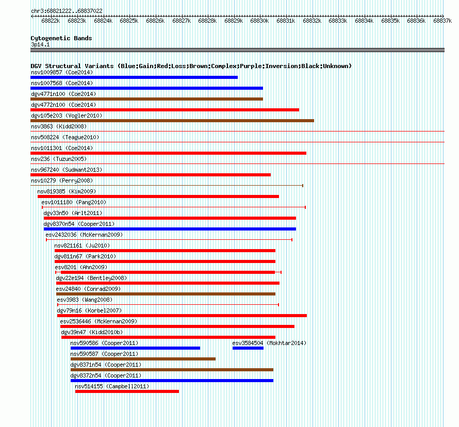Open nsv1011301 (Coe2014) variant label

click(x=62, y=148)
